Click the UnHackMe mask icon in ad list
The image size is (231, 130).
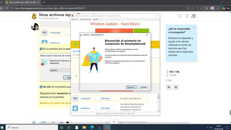point(75,98)
